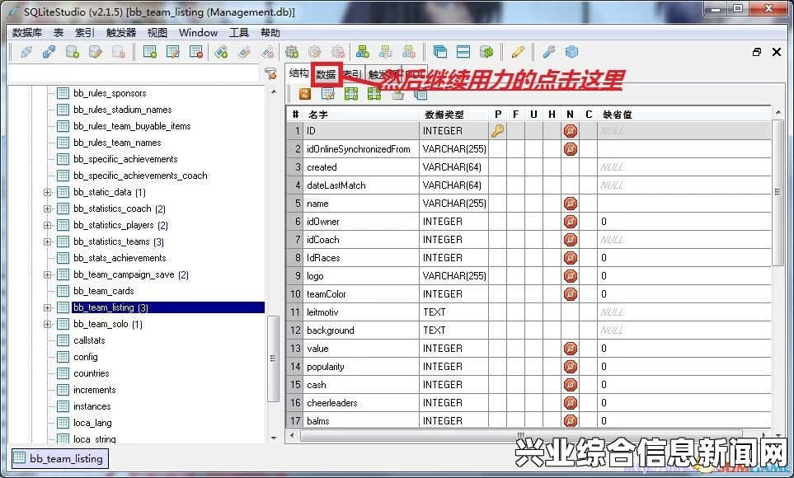
Task: Expand the bb_statistics_coach tree node
Action: point(47,209)
